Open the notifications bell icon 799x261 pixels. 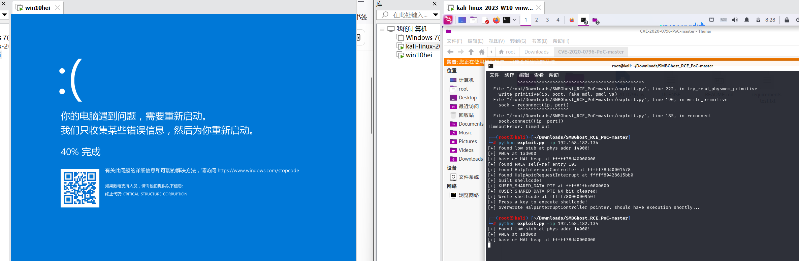click(747, 20)
